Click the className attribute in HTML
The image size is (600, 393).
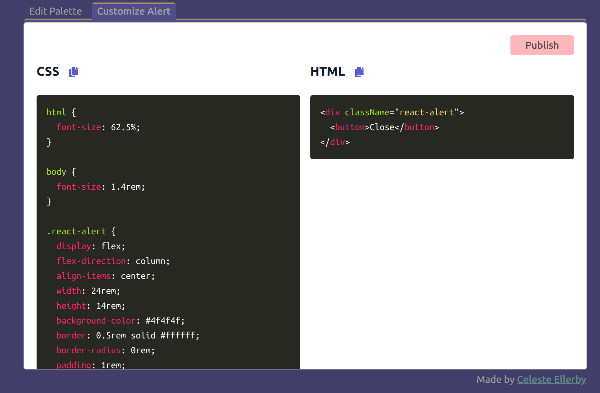point(367,112)
